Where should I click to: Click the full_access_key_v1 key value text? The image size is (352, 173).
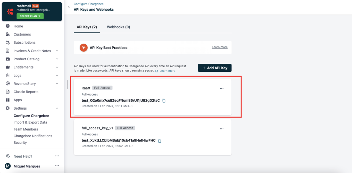[119, 141]
